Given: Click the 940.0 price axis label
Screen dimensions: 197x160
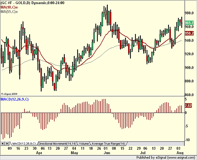Looking at the screenshot, I should pyautogui.click(x=189, y=41).
